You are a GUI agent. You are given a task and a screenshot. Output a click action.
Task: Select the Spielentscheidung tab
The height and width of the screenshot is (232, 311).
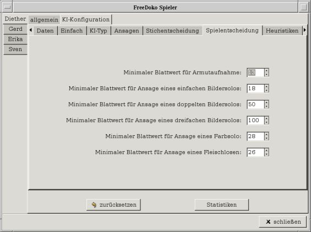click(x=232, y=30)
